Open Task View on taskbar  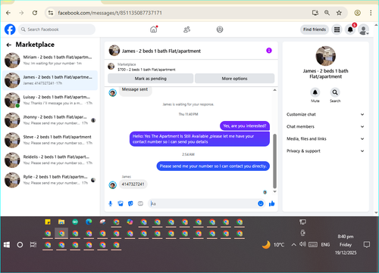click(33, 245)
